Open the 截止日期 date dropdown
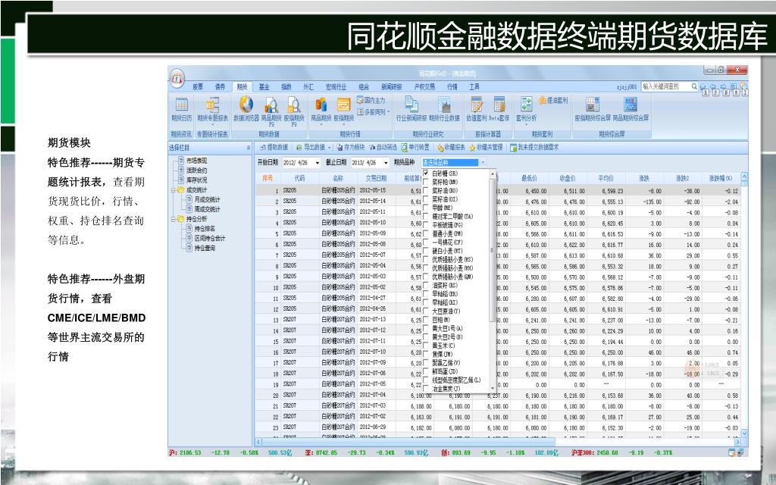Screen dimensions: 776x485 pos(386,163)
